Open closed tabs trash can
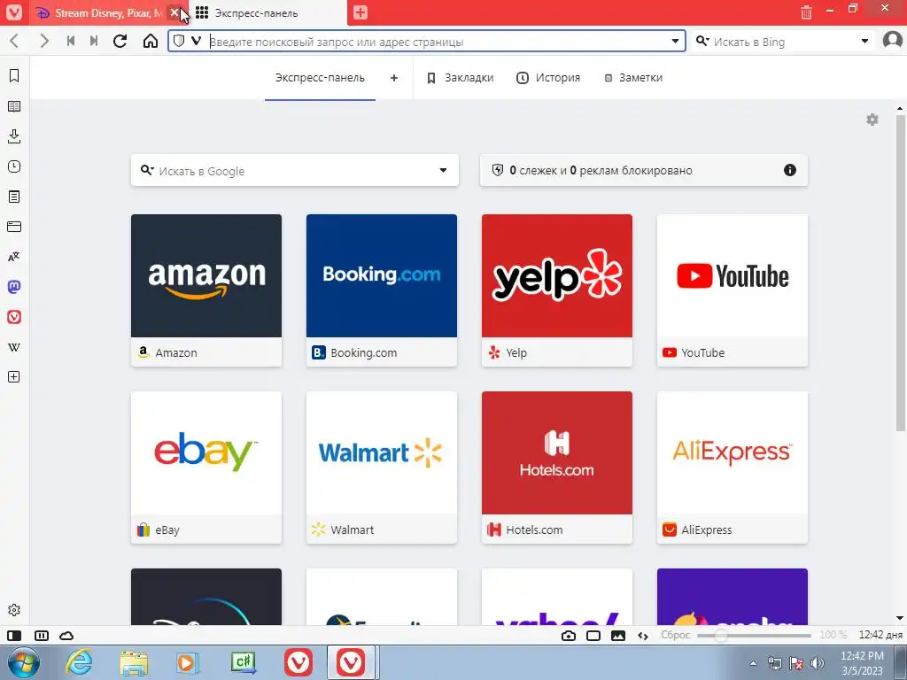The width and height of the screenshot is (907, 680). 806,12
